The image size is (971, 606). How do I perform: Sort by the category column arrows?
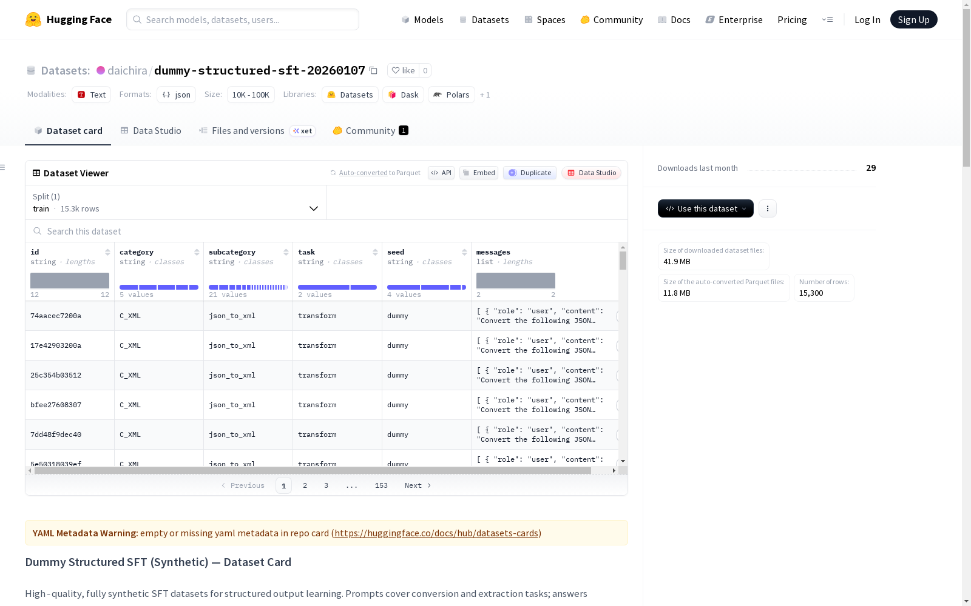(x=197, y=252)
